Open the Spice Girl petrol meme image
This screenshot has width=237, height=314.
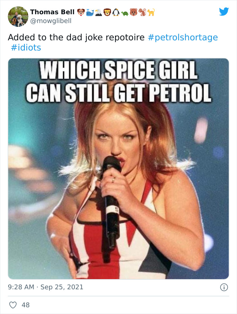pyautogui.click(x=118, y=169)
